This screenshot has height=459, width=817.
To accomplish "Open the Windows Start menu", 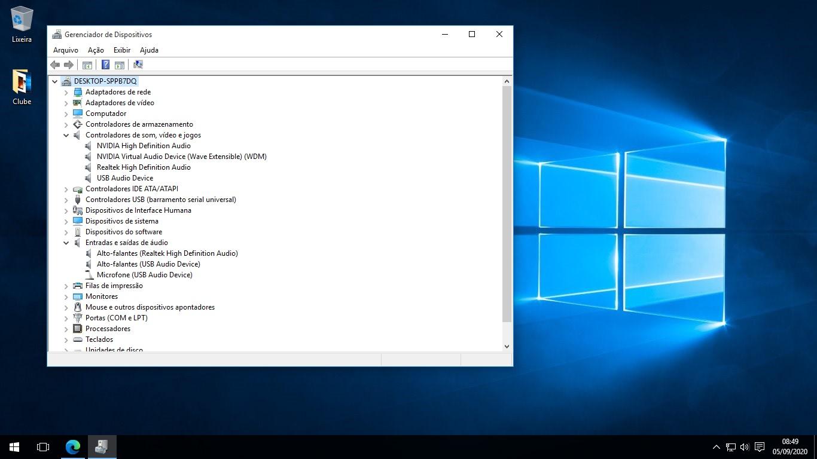I will click(x=14, y=447).
